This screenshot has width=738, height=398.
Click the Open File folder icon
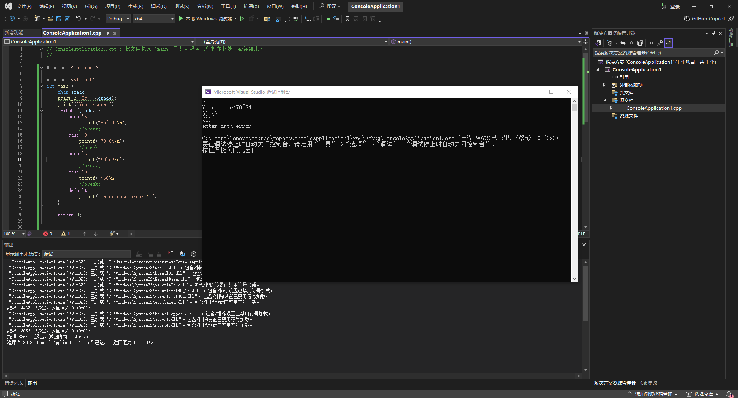(x=50, y=18)
